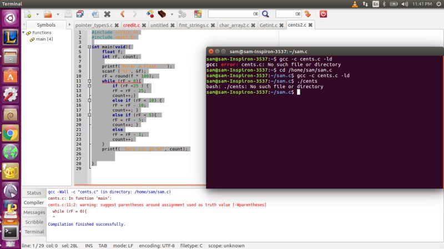Viewport: 444px width, 249px height.
Task: Clear the go-to-line field
Action: point(298,14)
